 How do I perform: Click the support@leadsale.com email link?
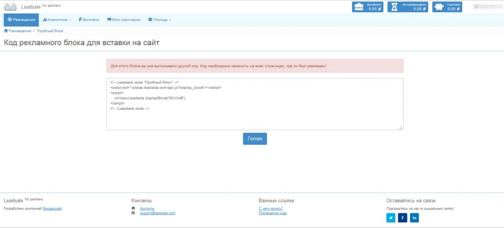pos(158,213)
